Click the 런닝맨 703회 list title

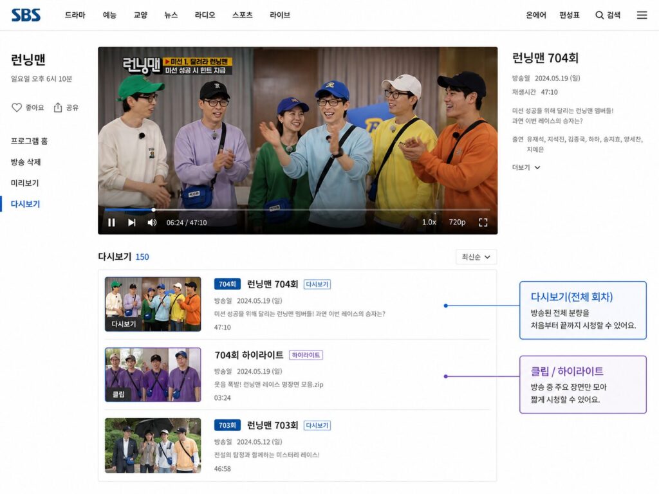click(x=272, y=425)
